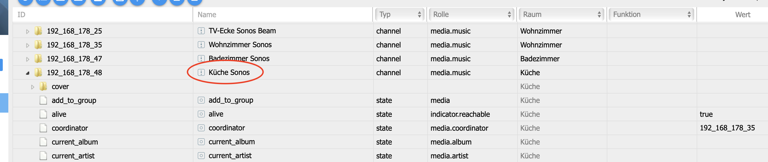
Task: Click the state icon next to coordinator name
Action: tap(201, 128)
